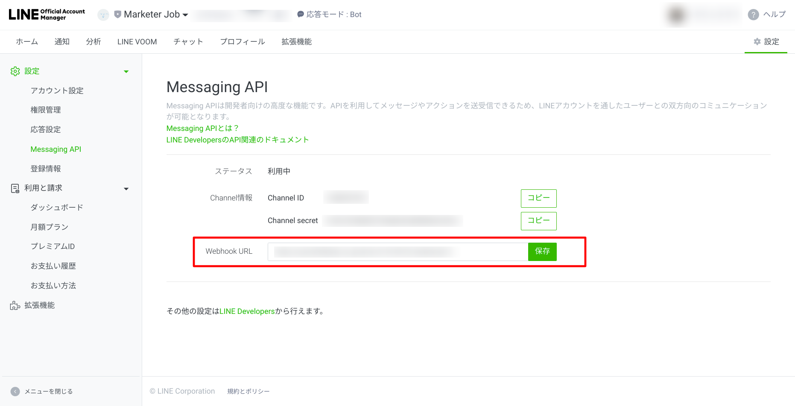Go to the ホーム tab

[27, 42]
